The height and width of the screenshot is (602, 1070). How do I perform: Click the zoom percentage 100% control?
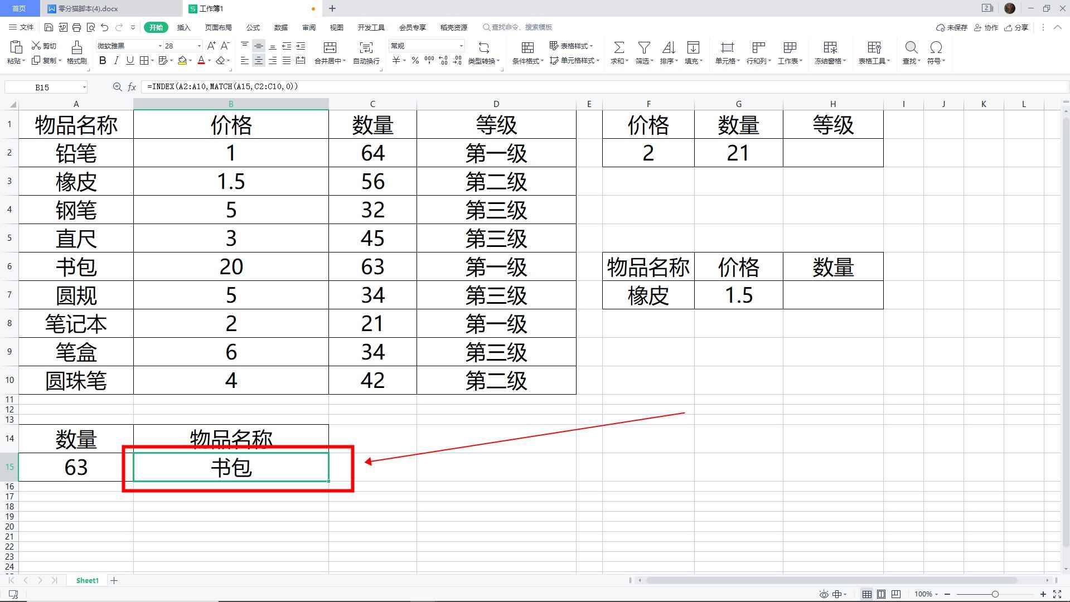pyautogui.click(x=924, y=594)
